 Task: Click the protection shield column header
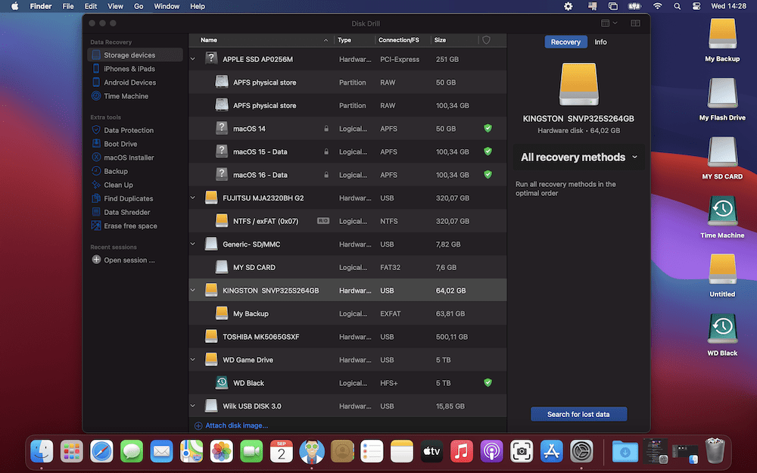[486, 40]
